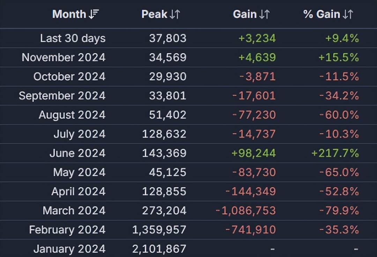377x257 pixels.
Task: Select the July 2024 row label
Action: 80,134
